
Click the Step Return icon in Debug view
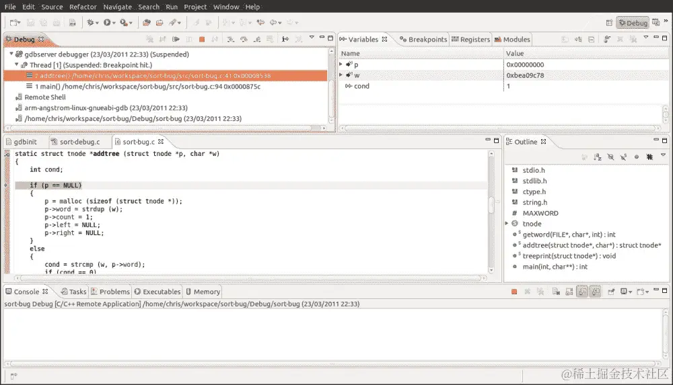tap(256, 39)
